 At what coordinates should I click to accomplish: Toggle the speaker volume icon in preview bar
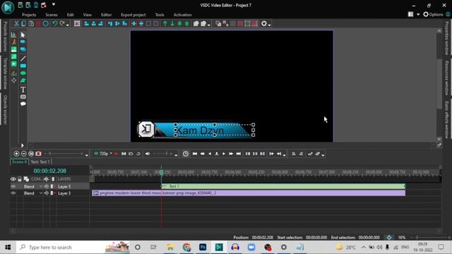pos(148,154)
